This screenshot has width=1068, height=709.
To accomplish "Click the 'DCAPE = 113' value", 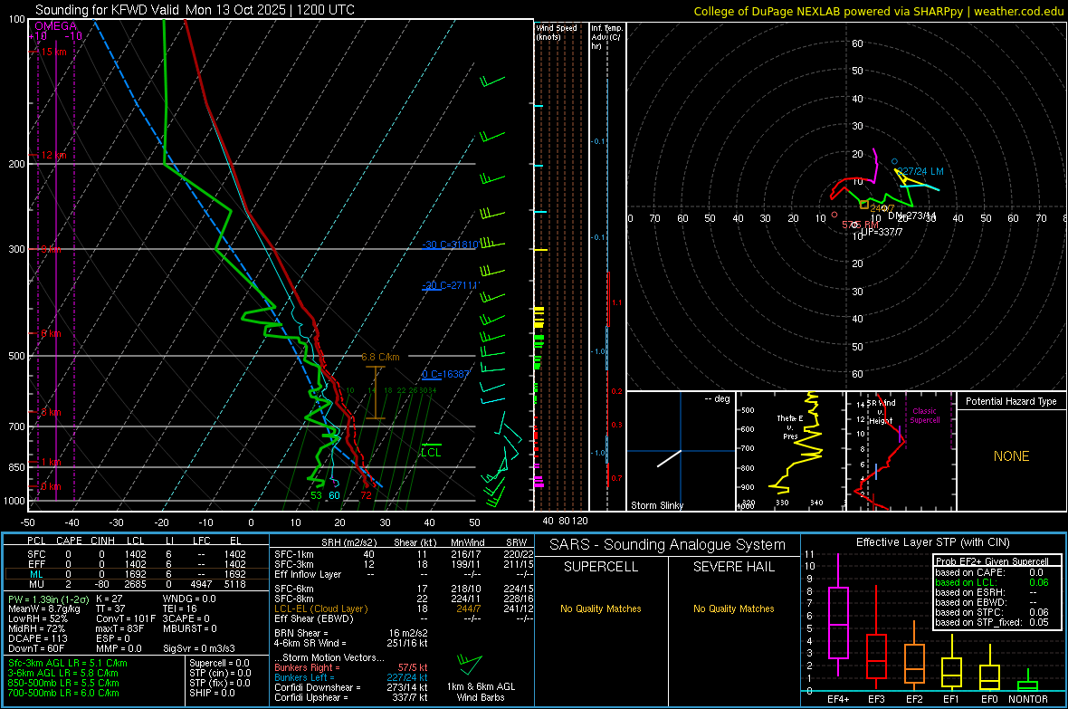I will tap(37, 638).
